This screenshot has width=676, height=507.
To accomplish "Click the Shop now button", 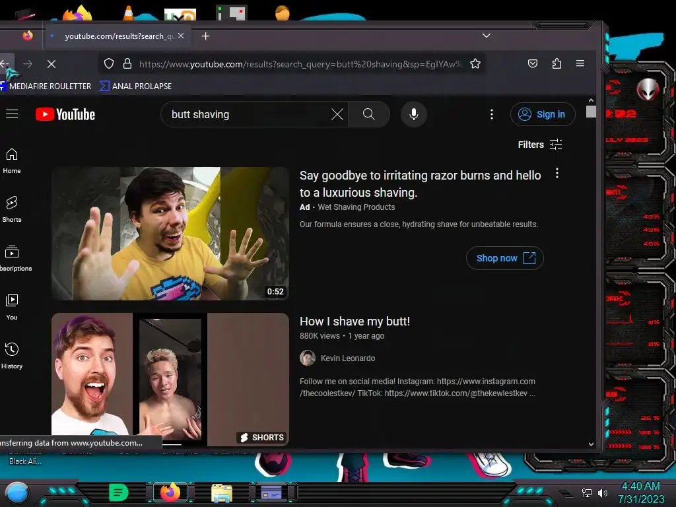I will coord(505,258).
